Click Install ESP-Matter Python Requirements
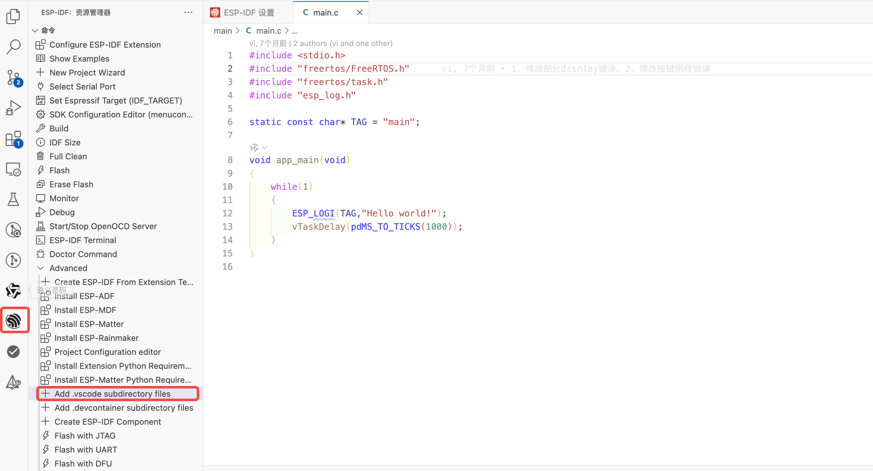The image size is (873, 471). tap(123, 380)
